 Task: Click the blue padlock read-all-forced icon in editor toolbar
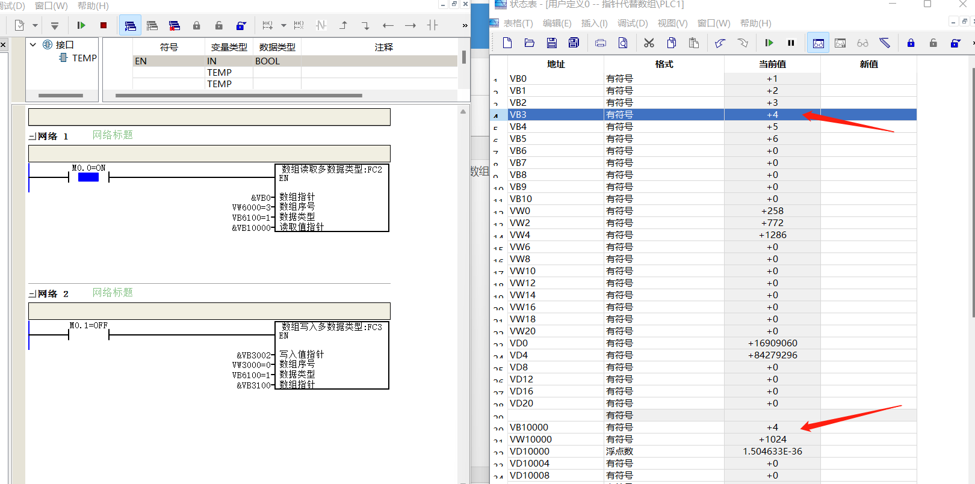coord(241,25)
